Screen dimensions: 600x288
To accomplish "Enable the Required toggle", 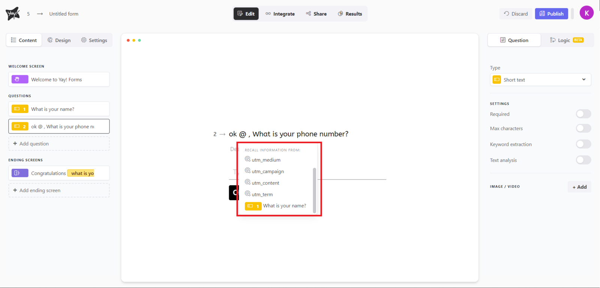I will [583, 114].
